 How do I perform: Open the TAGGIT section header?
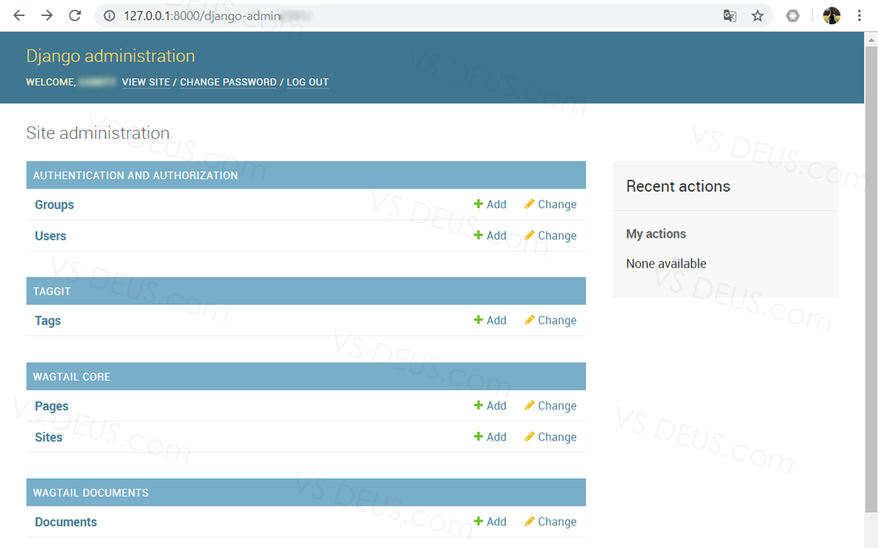click(52, 292)
